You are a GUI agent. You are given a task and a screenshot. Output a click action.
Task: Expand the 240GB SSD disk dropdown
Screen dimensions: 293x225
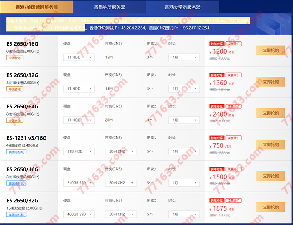pyautogui.click(x=79, y=183)
